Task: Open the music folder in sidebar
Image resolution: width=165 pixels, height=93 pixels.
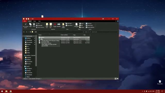Action: point(28,49)
